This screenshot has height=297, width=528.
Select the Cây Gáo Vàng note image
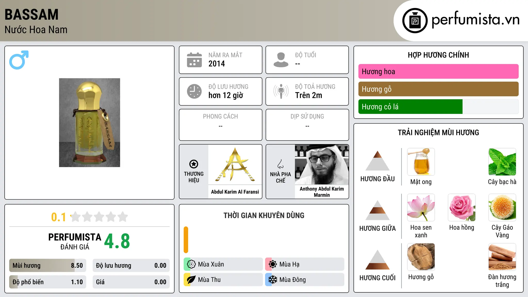[502, 208]
